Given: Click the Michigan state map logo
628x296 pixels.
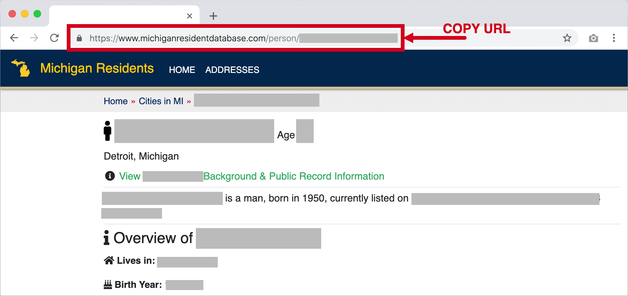Looking at the screenshot, I should (21, 68).
